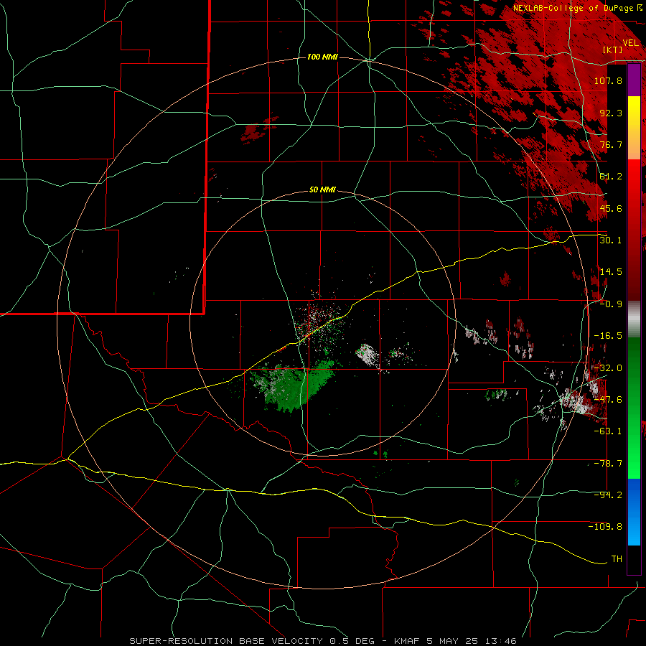This screenshot has height=646, width=646.
Task: Click the -47.6 scale value
Action: coord(608,399)
